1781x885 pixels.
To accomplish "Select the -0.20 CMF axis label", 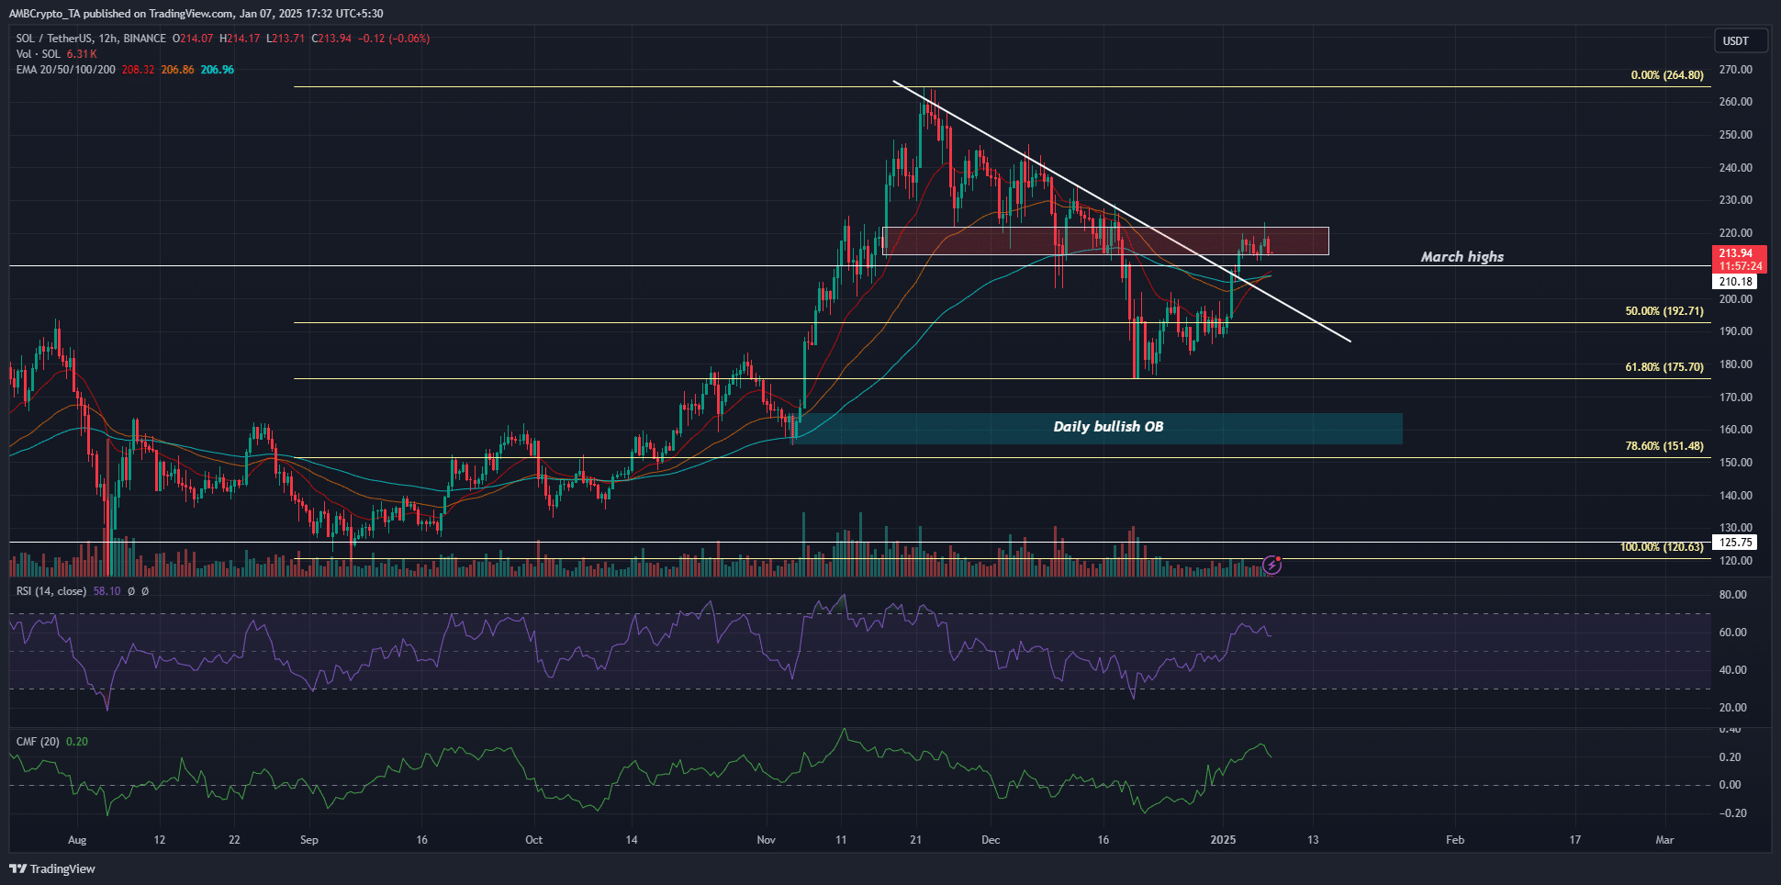I will 1731,813.
